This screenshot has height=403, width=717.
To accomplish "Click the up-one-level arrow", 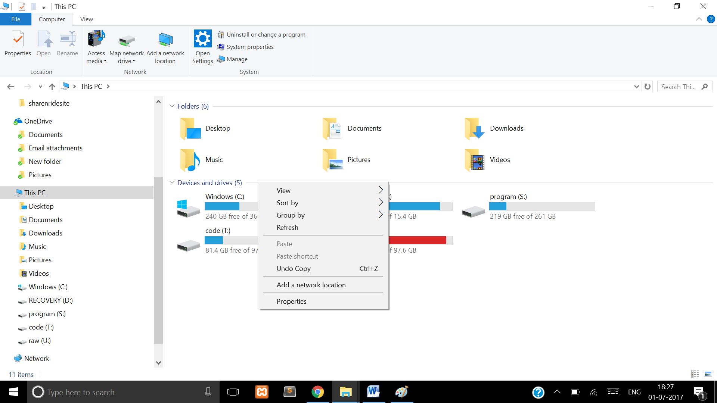I will tap(52, 87).
